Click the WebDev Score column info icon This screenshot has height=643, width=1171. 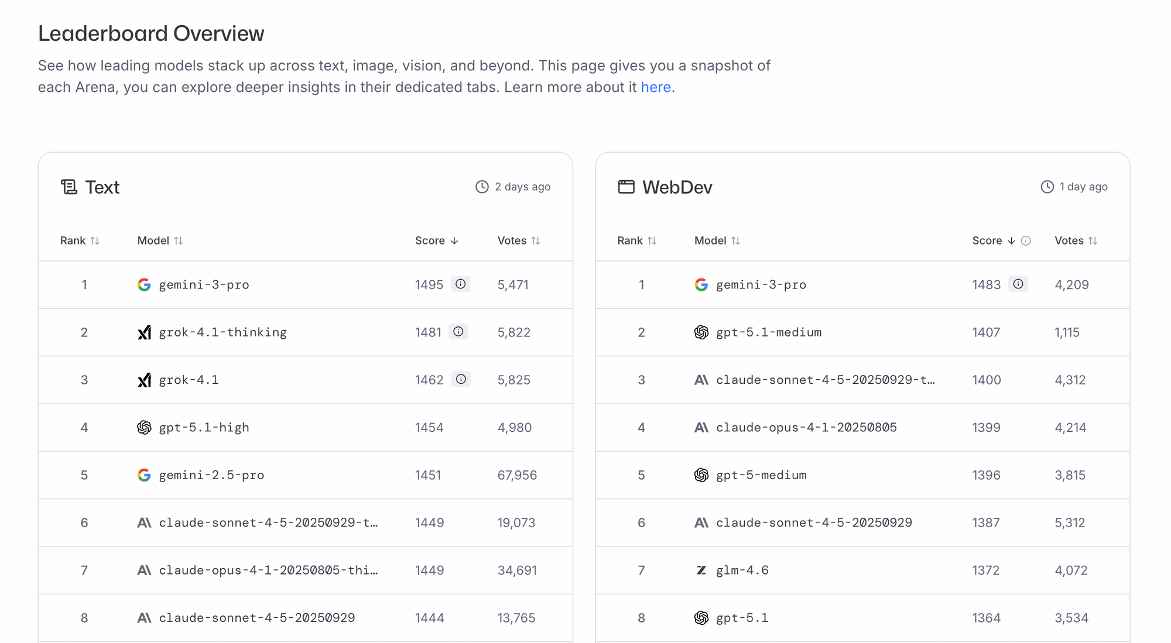(1026, 241)
